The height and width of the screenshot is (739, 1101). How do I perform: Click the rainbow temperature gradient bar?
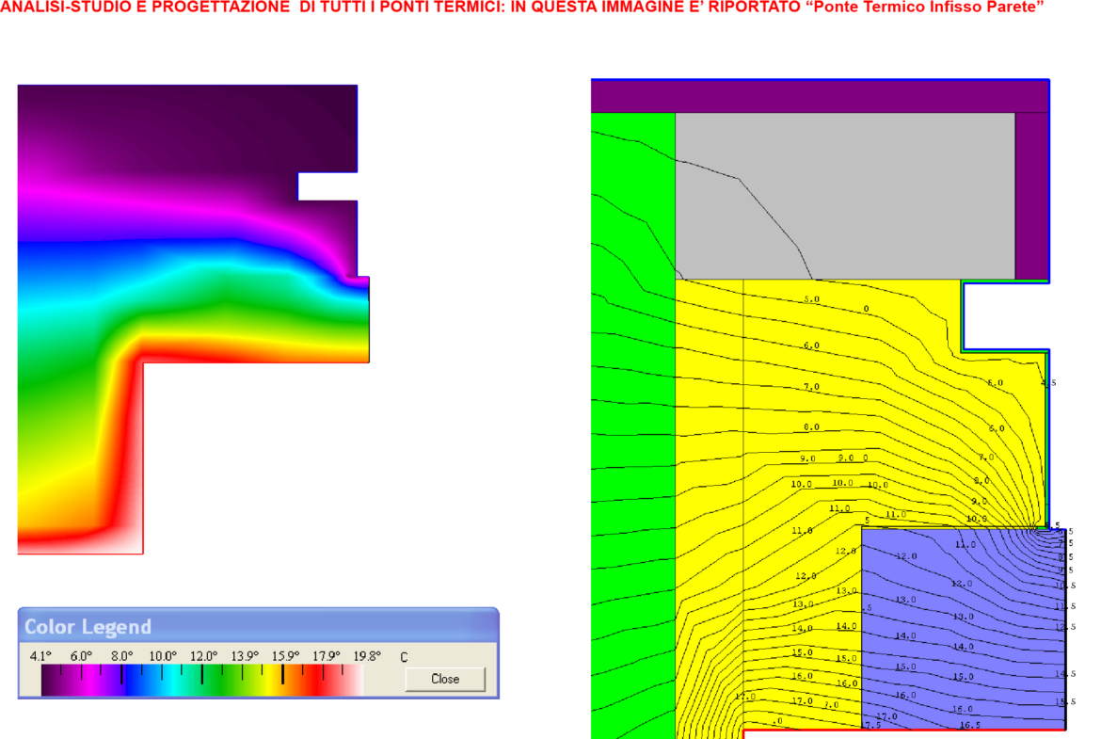click(202, 681)
